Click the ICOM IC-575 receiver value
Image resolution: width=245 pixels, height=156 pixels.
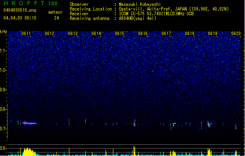(156, 14)
